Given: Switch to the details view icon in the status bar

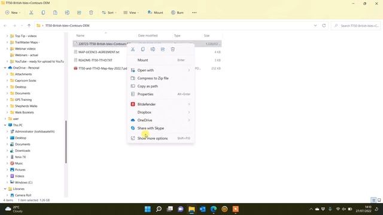Looking at the screenshot, I should 373,200.
